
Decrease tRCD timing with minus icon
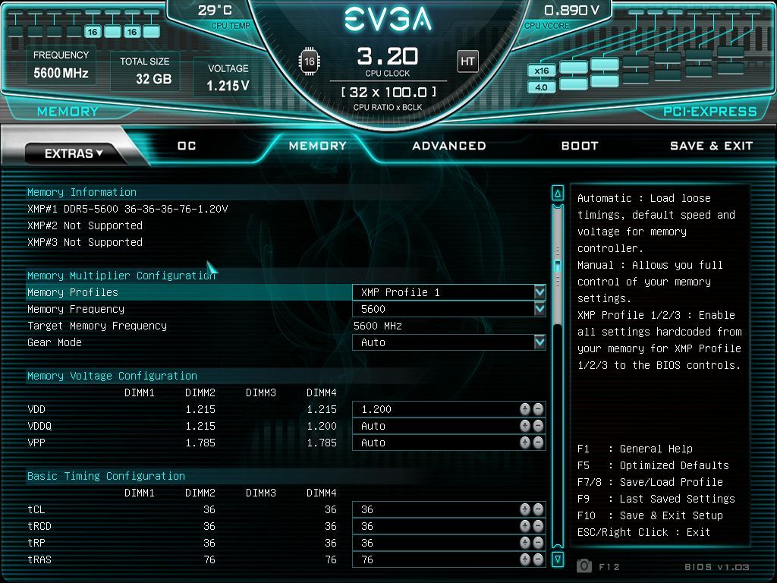click(538, 526)
